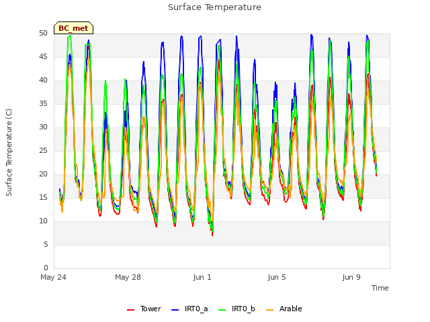Image resolution: width=430 pixels, height=322 pixels.
Task: Click the BC_met annotation label
Action: [x=73, y=28]
